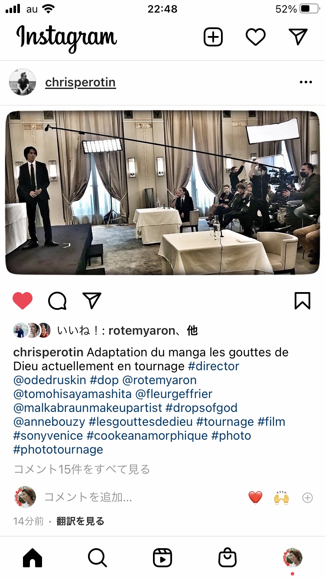Open comments speech bubble icon
This screenshot has width=325, height=579.
click(x=57, y=300)
